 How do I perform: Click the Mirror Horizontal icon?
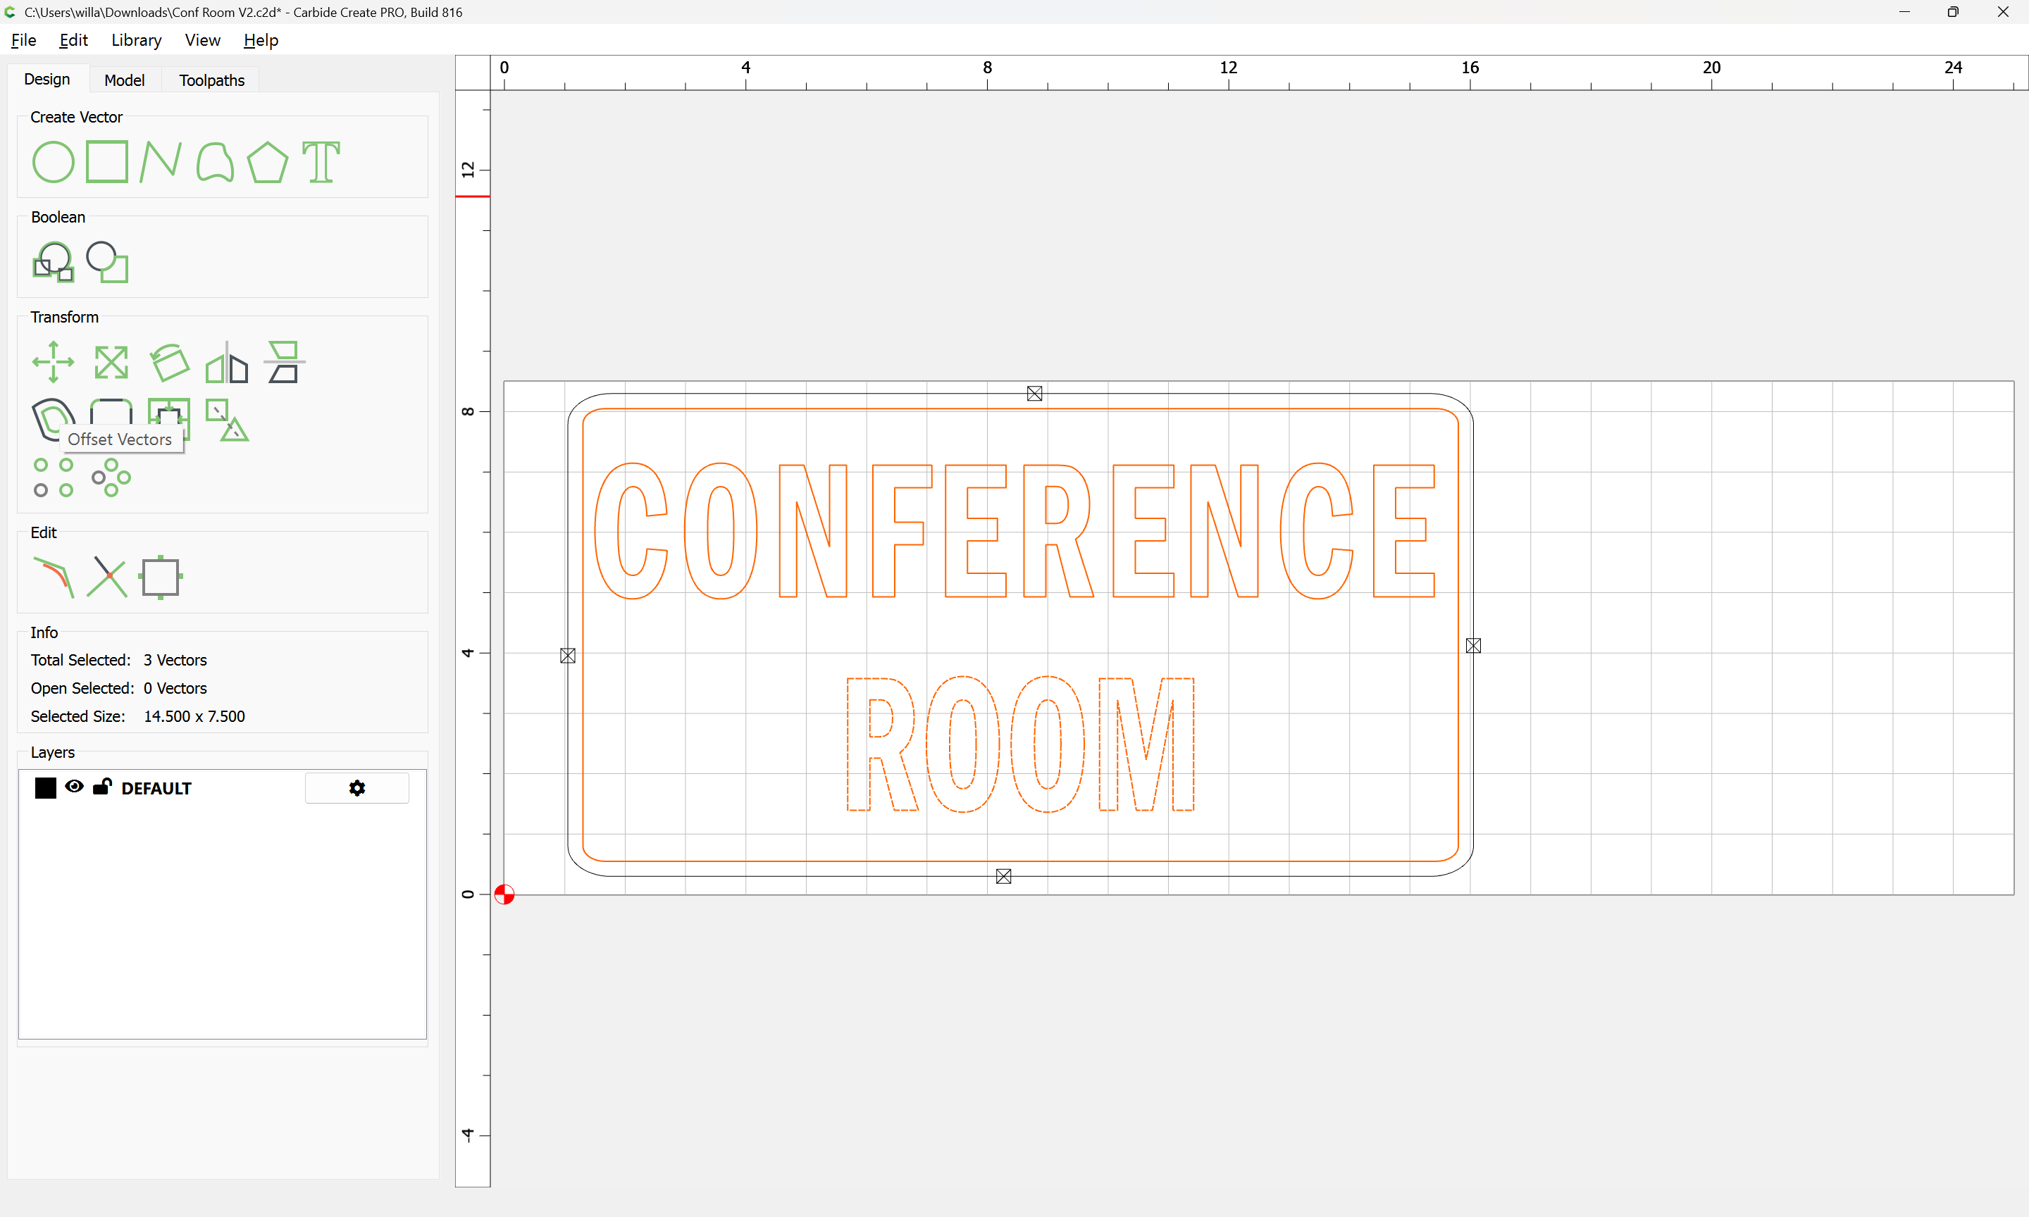click(226, 363)
